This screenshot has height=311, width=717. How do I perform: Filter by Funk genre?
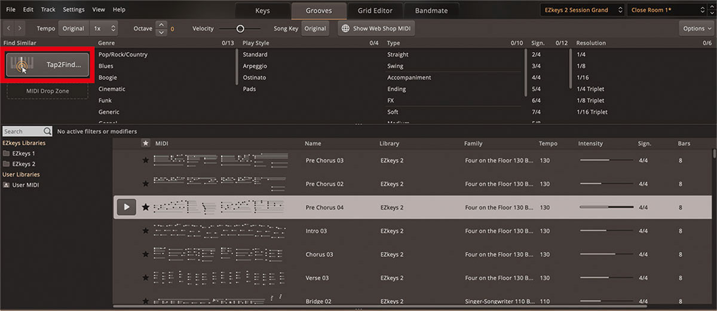point(105,100)
